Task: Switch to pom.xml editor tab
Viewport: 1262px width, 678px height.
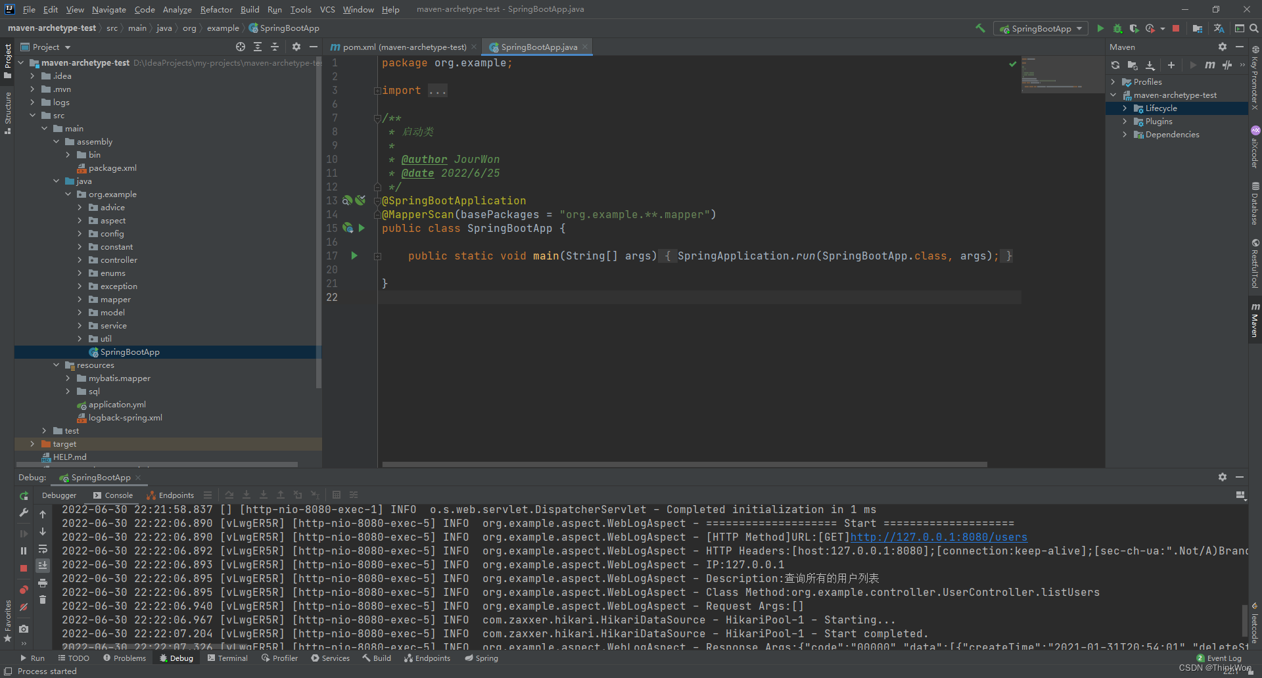Action: (404, 47)
